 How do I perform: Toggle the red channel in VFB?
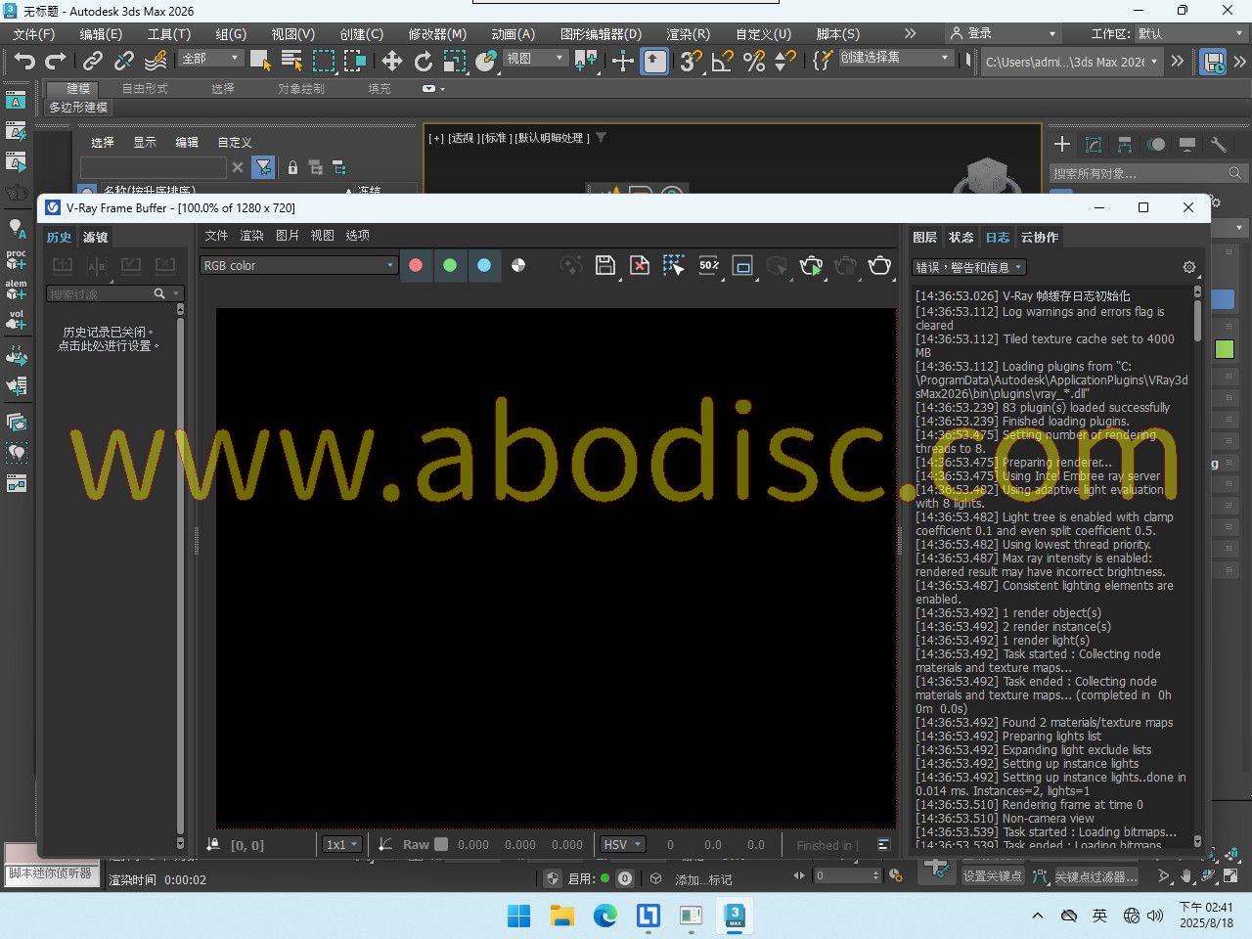[416, 265]
